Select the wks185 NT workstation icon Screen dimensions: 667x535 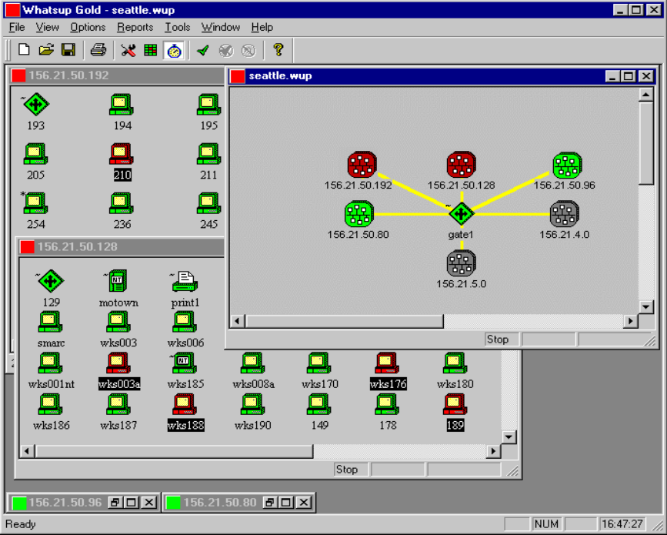pyautogui.click(x=184, y=363)
